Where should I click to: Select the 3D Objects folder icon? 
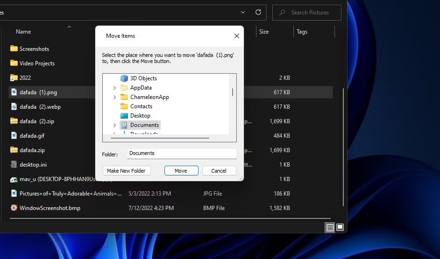pos(124,78)
